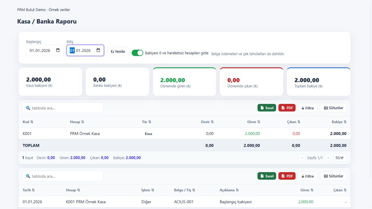Export the Kod/Tür accounts table to PDF

coord(287,108)
